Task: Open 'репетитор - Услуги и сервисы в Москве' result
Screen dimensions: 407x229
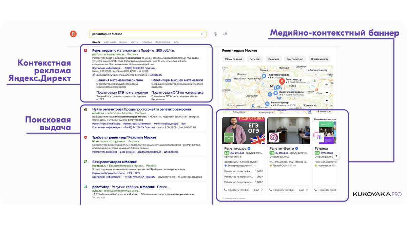Action: point(131,187)
